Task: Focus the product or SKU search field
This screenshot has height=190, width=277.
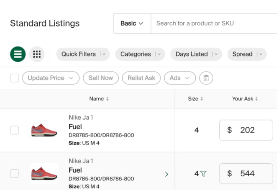Action: click(x=214, y=23)
